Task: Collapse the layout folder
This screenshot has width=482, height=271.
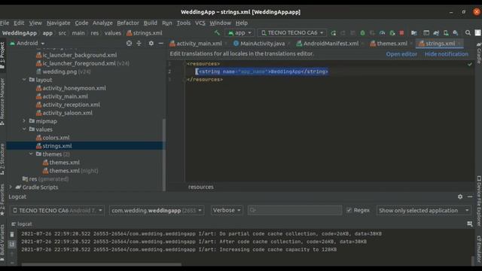Action: pos(24,80)
